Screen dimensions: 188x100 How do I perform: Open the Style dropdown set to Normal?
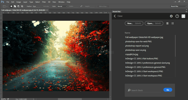point(62,6)
